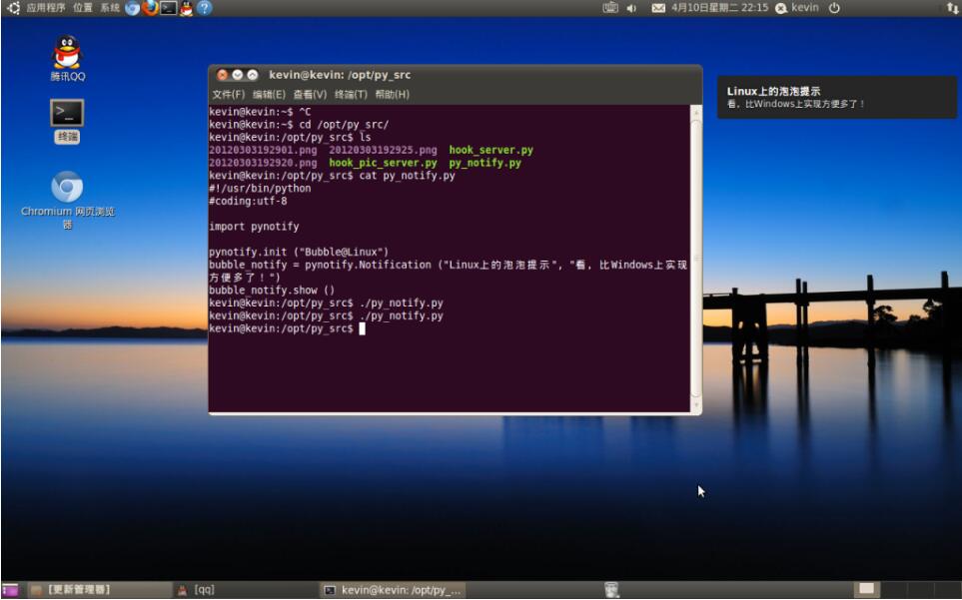Click the terminal scrollbar down arrow
The height and width of the screenshot is (600, 962).
(696, 405)
